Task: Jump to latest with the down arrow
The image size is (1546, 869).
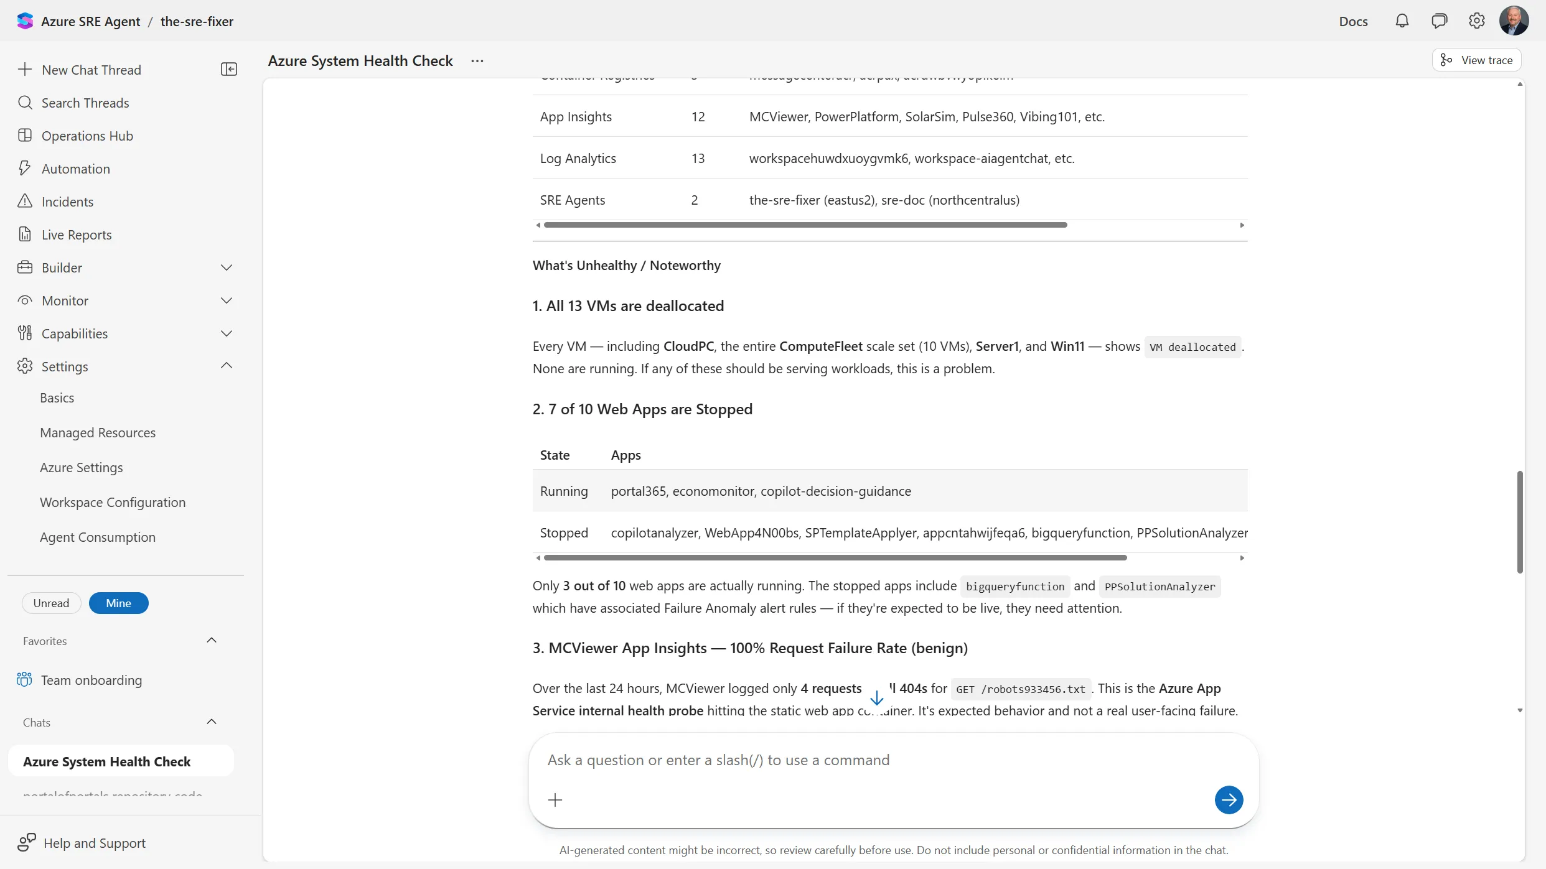Action: point(876,698)
